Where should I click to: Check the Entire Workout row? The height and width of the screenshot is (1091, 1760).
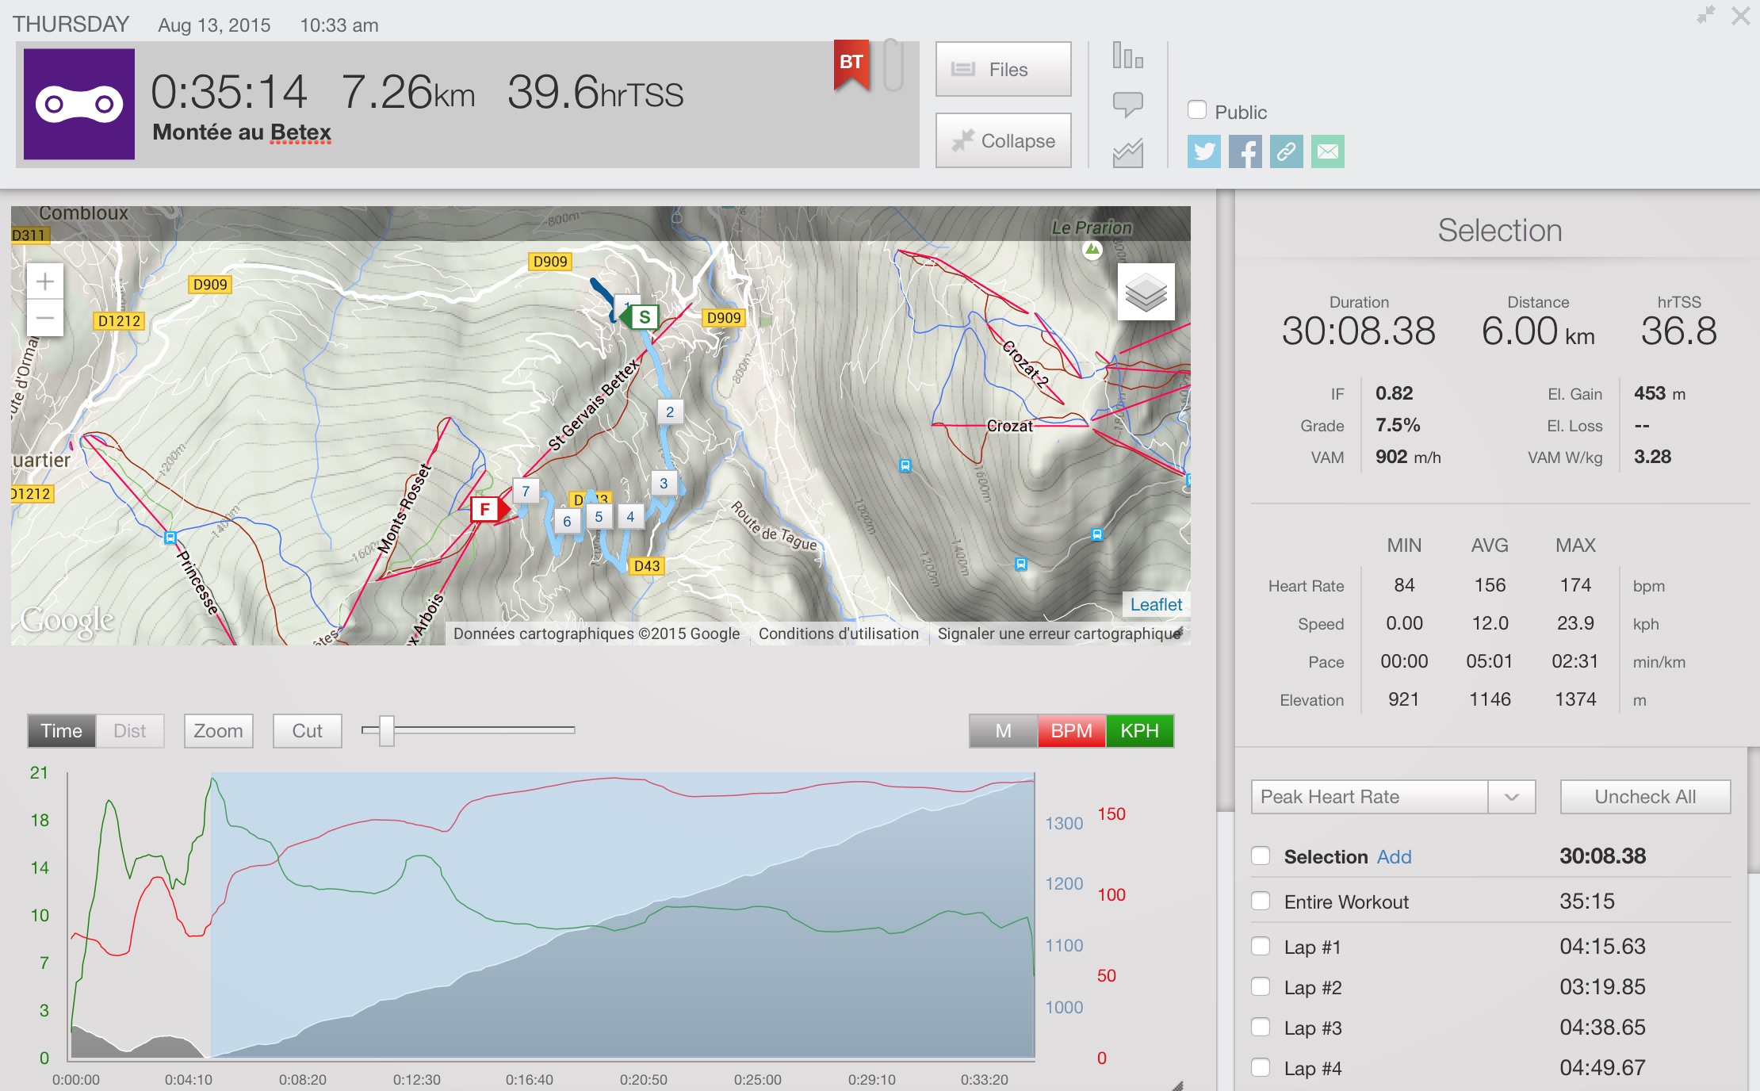pyautogui.click(x=1261, y=901)
